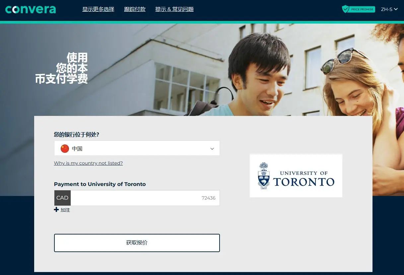Click the University of Toronto logo
The image size is (404, 275).
pyautogui.click(x=296, y=176)
